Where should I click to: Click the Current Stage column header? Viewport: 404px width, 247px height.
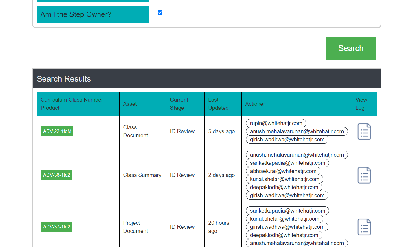(x=185, y=104)
